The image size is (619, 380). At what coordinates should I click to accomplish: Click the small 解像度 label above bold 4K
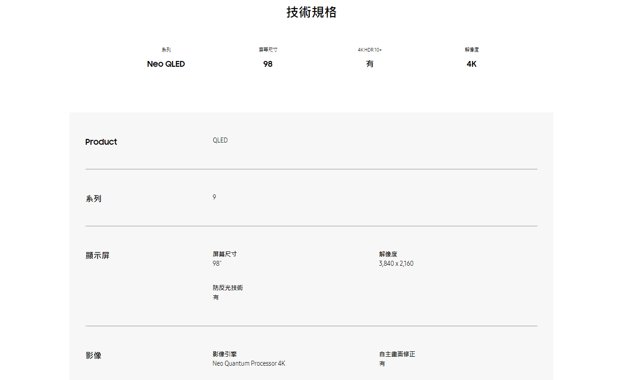pos(472,50)
